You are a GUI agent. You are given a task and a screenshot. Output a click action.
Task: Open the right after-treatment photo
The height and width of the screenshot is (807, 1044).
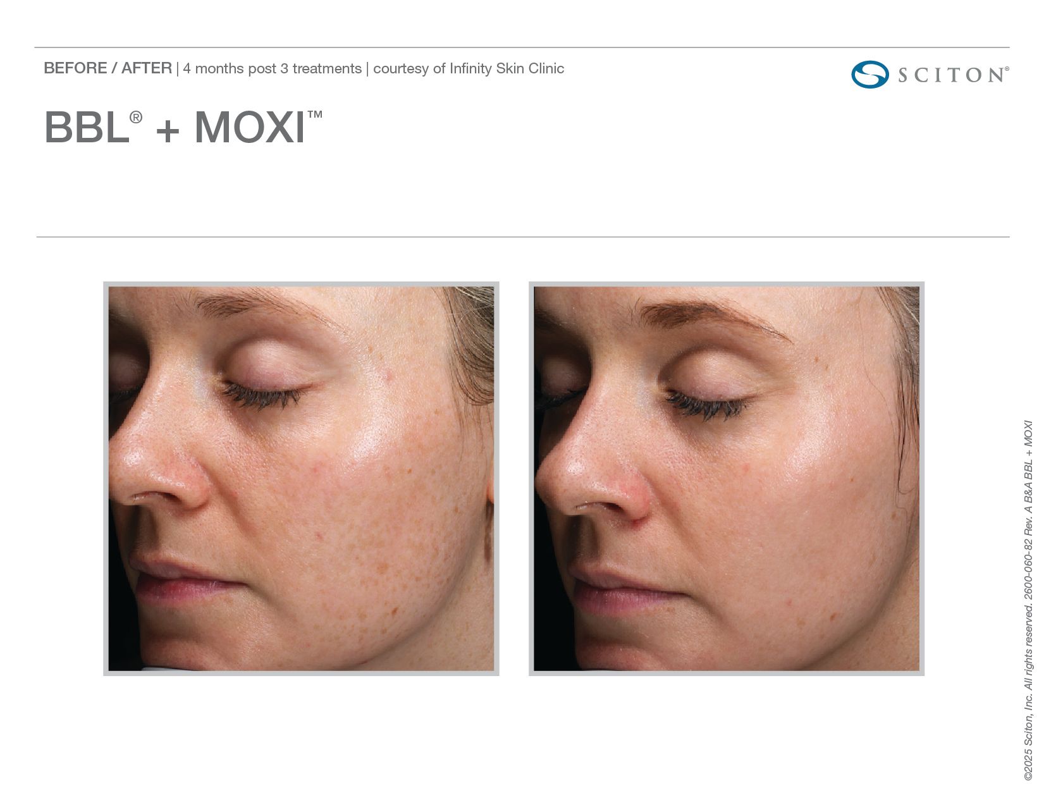click(x=727, y=479)
